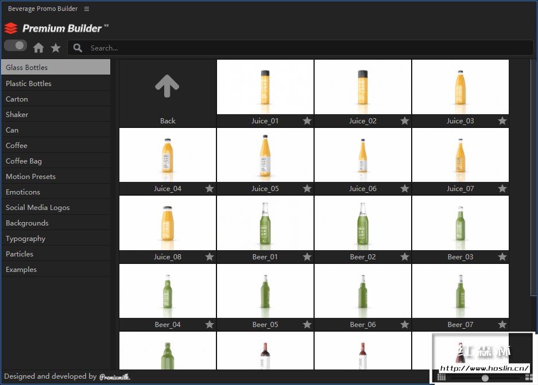
Task: Select the Juice_04 bottle thumbnail
Action: click(168, 155)
